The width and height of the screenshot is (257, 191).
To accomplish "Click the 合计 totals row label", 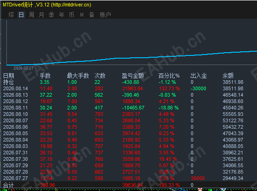I will pos(9,185).
